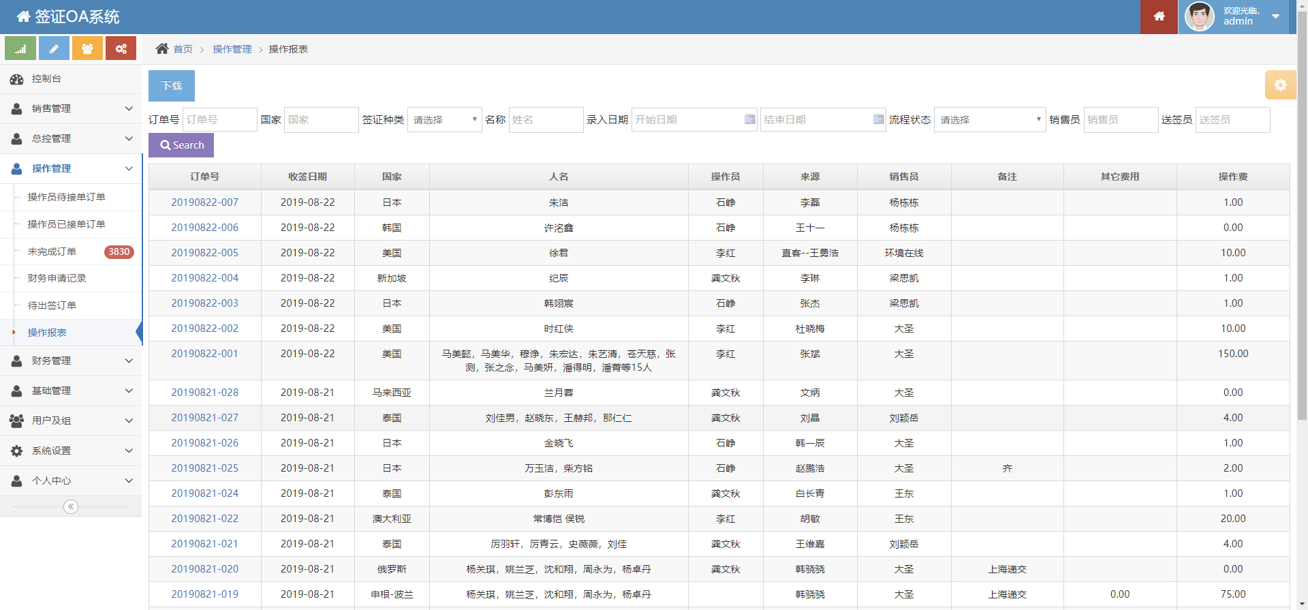Collapse the sidebar with double-arrow icon

click(x=71, y=506)
